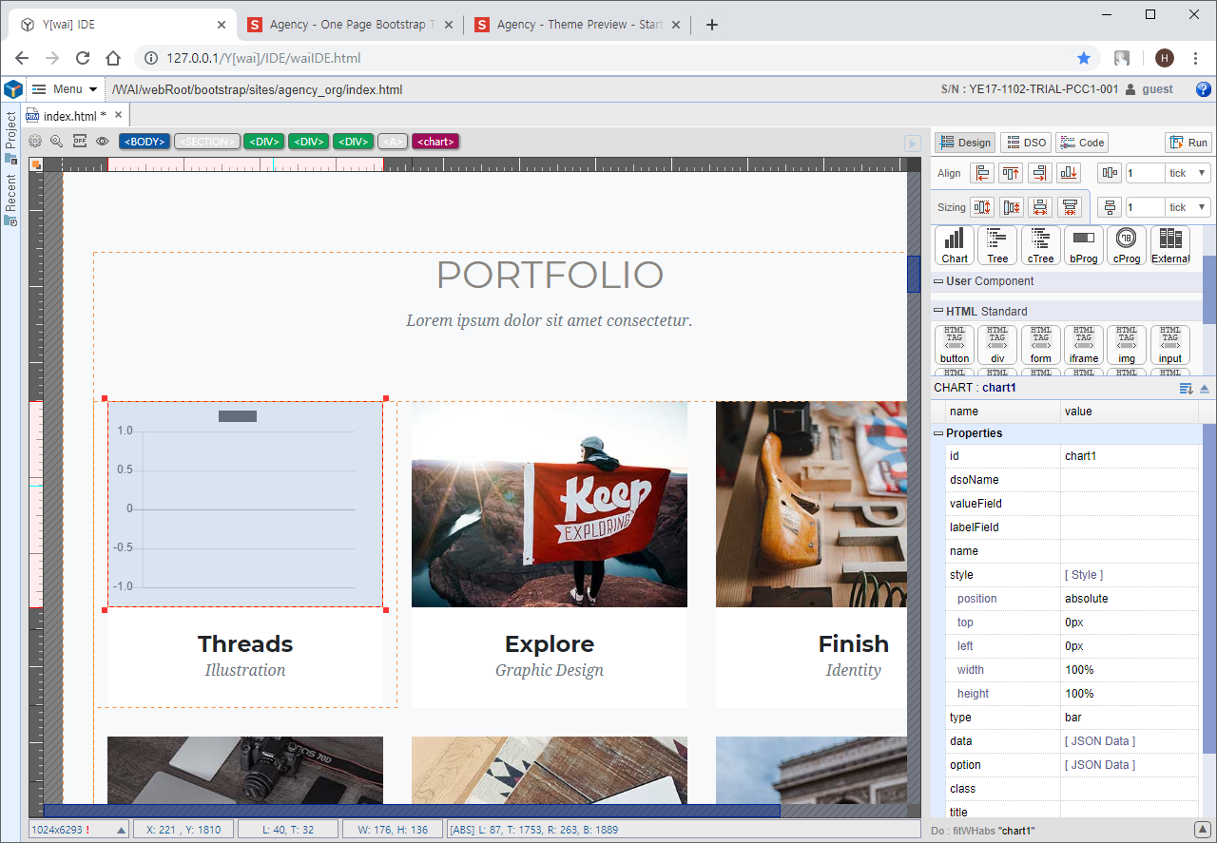The width and height of the screenshot is (1217, 843).
Task: Click the align left icon
Action: tap(982, 173)
